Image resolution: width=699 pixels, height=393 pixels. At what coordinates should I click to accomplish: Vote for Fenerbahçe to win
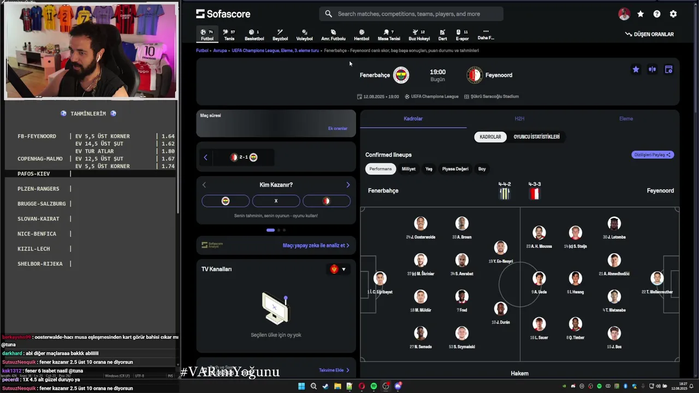pyautogui.click(x=226, y=201)
